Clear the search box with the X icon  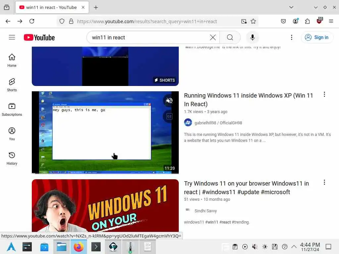213,37
